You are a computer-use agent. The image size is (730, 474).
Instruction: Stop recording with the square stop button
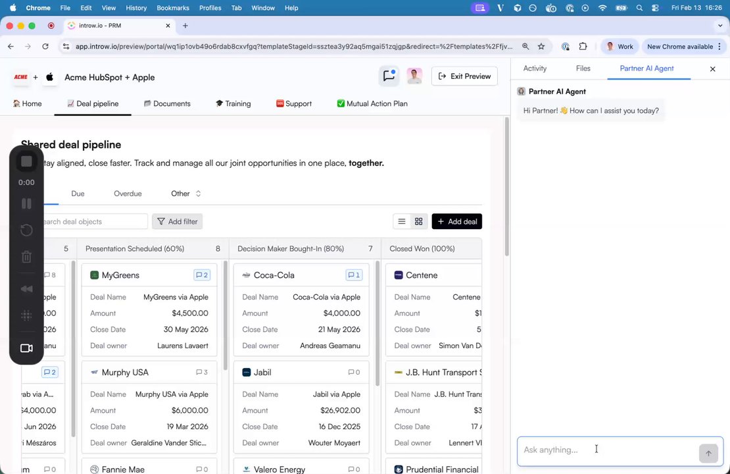click(26, 162)
